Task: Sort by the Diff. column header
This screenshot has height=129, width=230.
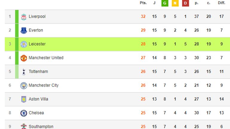Action: tap(222, 3)
